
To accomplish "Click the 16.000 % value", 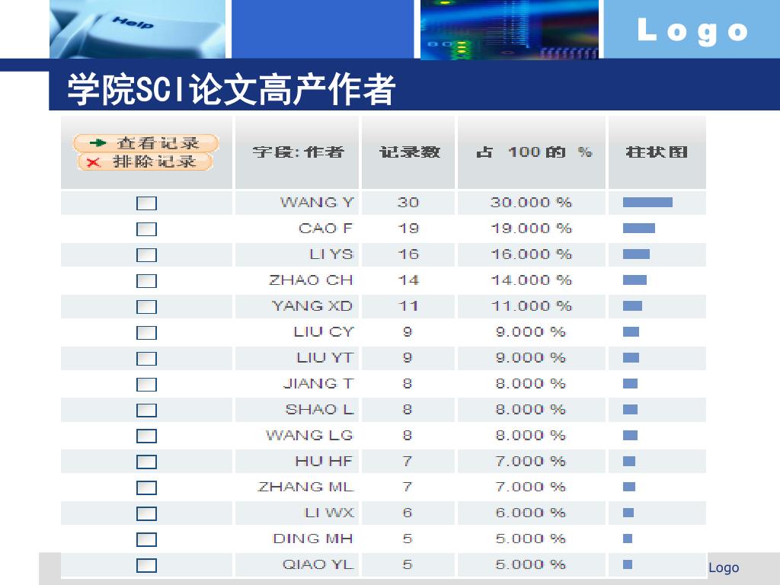I will (531, 254).
